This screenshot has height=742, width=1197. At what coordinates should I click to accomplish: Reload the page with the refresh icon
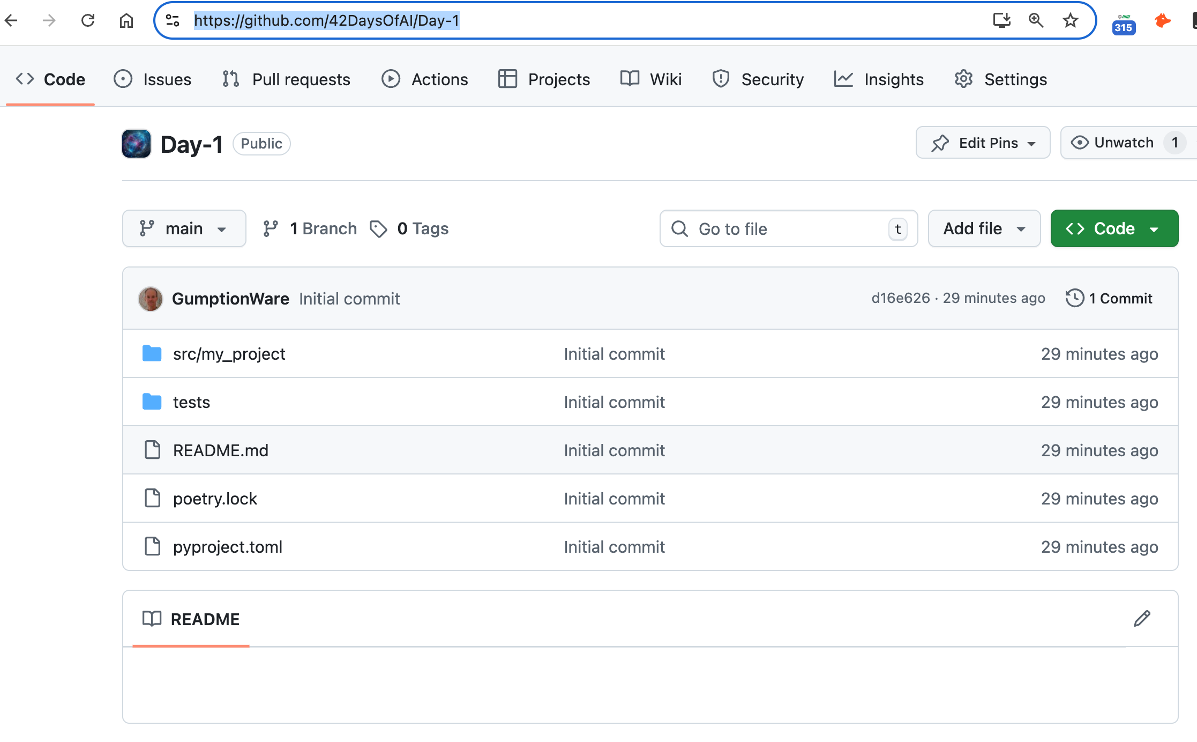88,20
